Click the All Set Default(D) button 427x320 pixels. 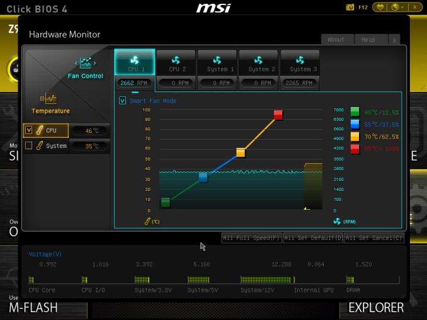313,238
